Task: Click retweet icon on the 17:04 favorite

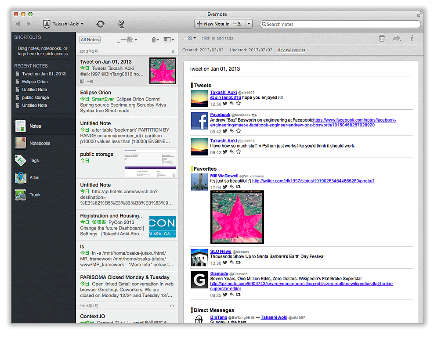Action: click(238, 187)
